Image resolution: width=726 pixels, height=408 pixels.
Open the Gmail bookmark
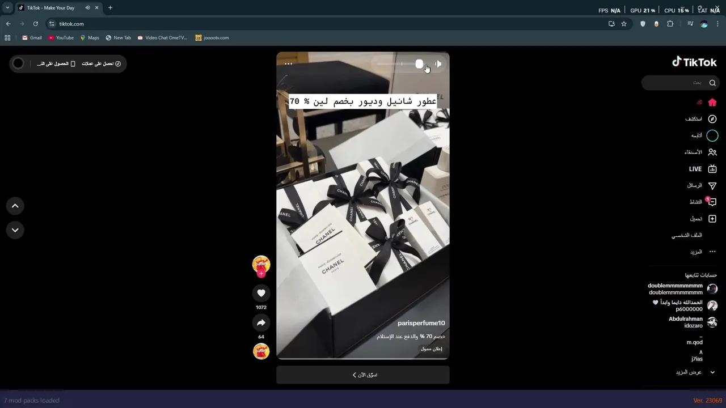(x=32, y=37)
